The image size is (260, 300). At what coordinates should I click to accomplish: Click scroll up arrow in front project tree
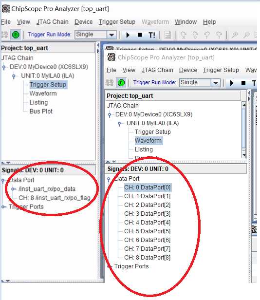point(244,105)
